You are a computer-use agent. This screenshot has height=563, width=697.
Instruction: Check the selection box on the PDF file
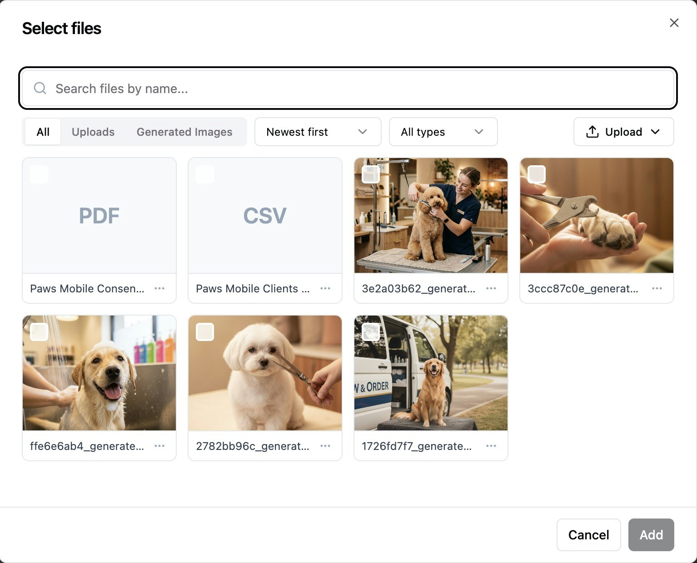point(39,174)
